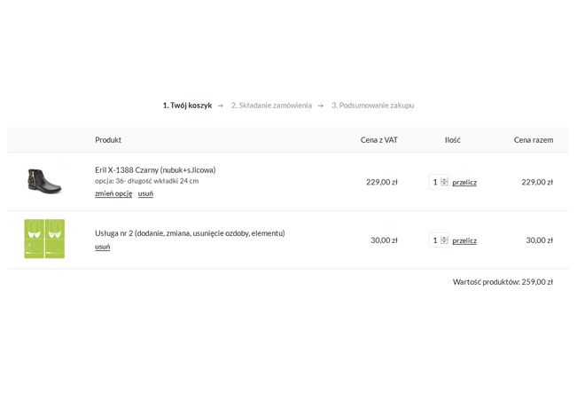Go to step 2. Składanie zamówienia
Screen dimensions: 577x393
[x=271, y=106]
